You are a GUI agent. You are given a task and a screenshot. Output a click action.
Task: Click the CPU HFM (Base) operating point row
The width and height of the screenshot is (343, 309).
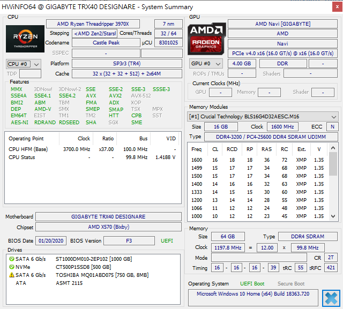point(92,149)
